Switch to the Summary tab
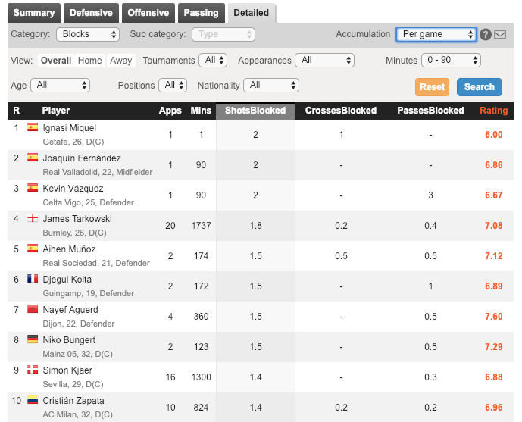This screenshot has height=422, width=522. tap(34, 13)
